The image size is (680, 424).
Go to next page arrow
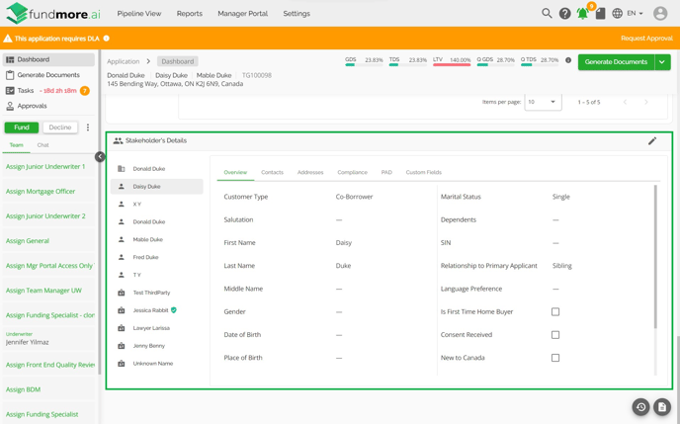(646, 102)
